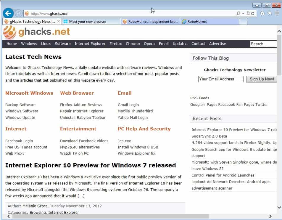Open PC Help And Security heading
Viewport: 282px width, 220px height.
coord(144,129)
